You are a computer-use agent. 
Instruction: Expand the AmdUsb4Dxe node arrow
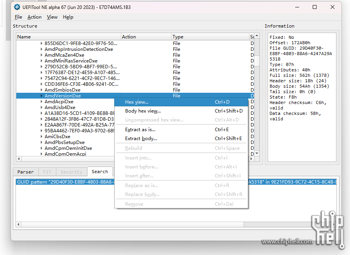41,107
